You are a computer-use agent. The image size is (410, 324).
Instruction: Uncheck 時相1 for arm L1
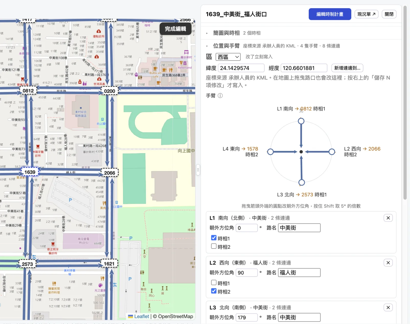pos(214,238)
